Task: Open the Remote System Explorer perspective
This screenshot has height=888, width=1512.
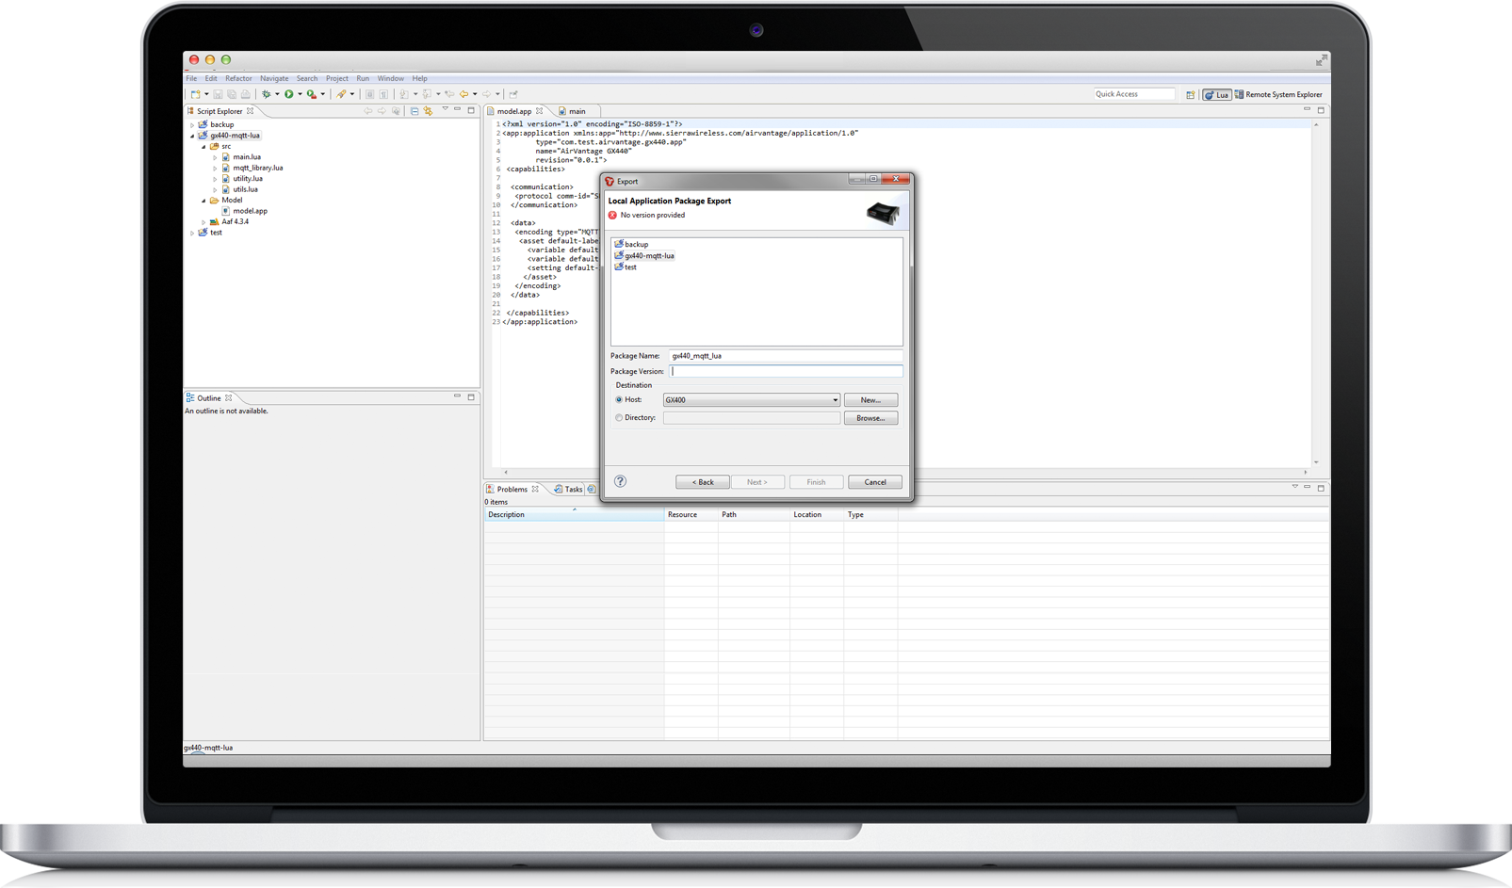Action: (1278, 94)
